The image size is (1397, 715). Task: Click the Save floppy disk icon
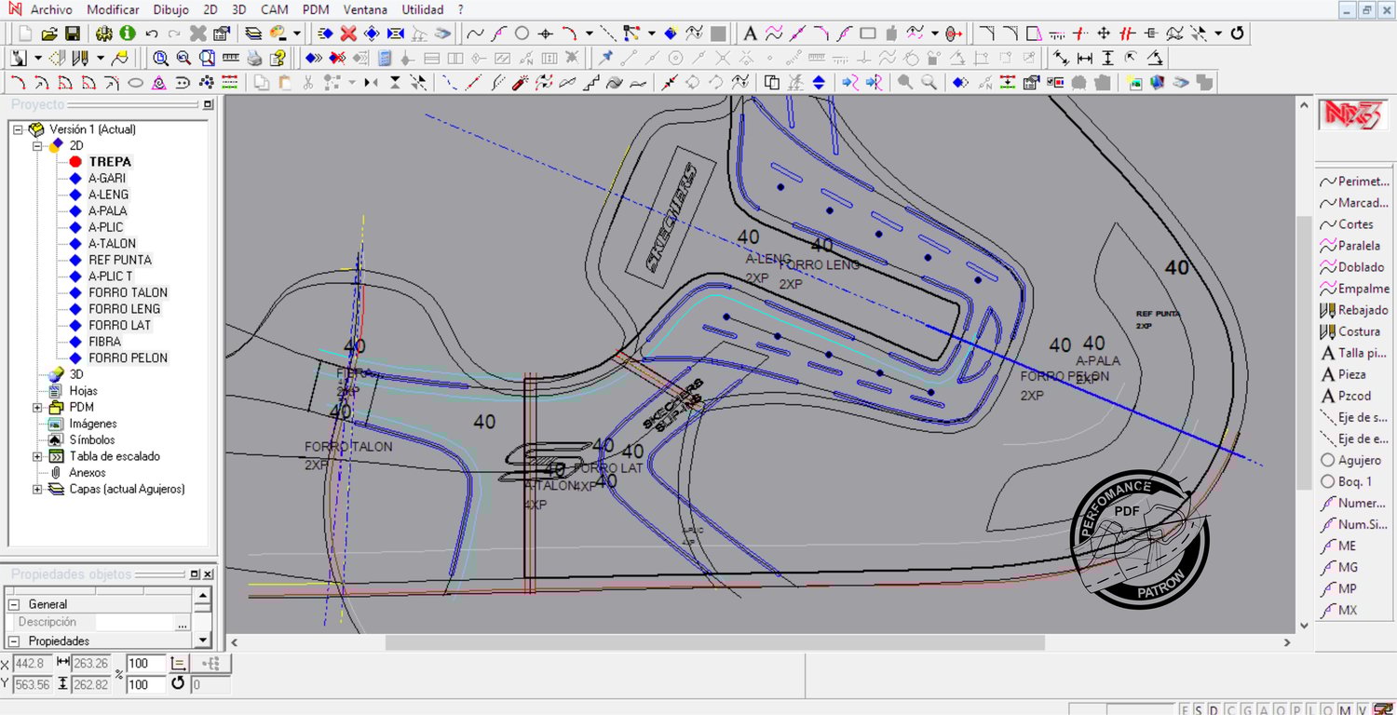coord(72,34)
